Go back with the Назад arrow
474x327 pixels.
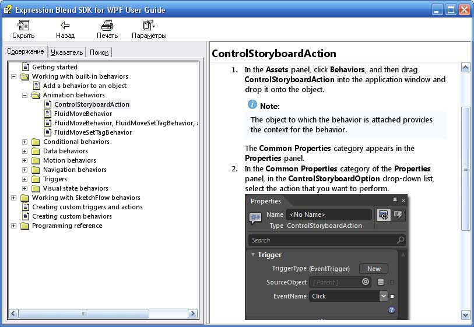coord(65,26)
